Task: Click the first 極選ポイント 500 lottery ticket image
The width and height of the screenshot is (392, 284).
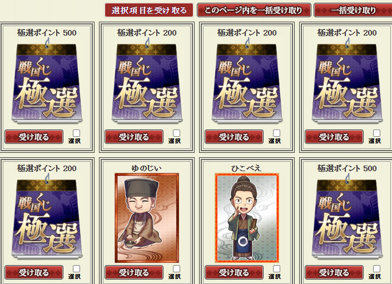Action: [x=47, y=81]
